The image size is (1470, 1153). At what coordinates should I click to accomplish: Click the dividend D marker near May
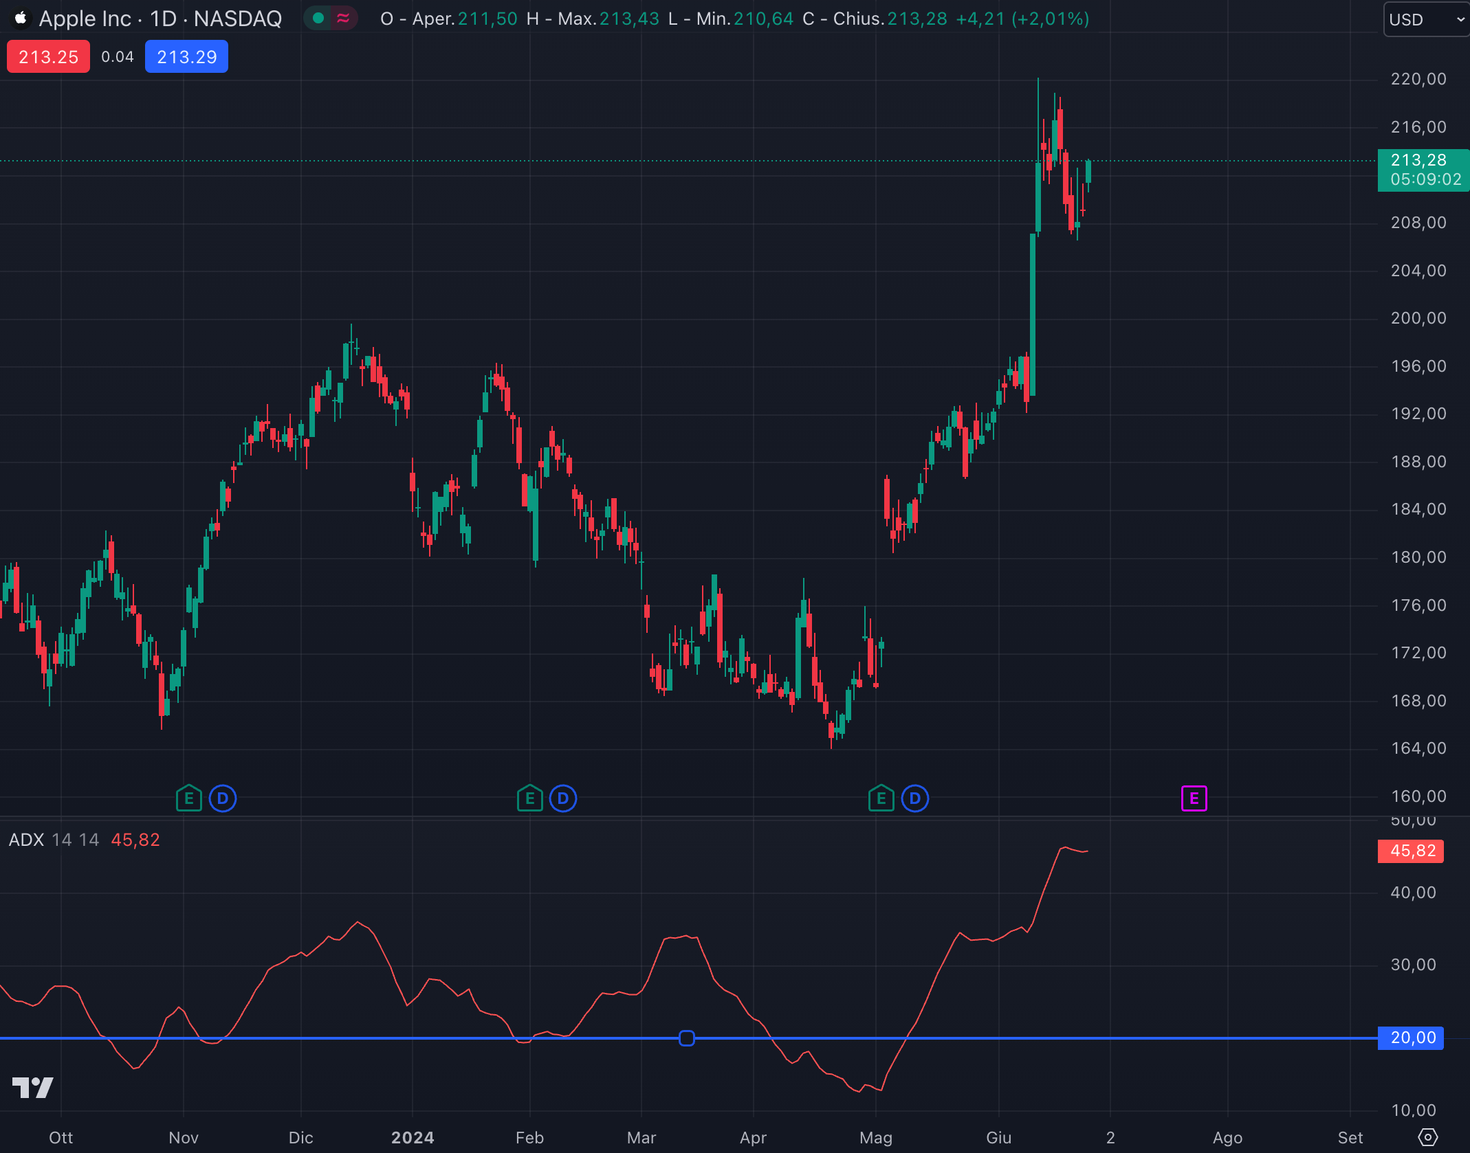(915, 798)
